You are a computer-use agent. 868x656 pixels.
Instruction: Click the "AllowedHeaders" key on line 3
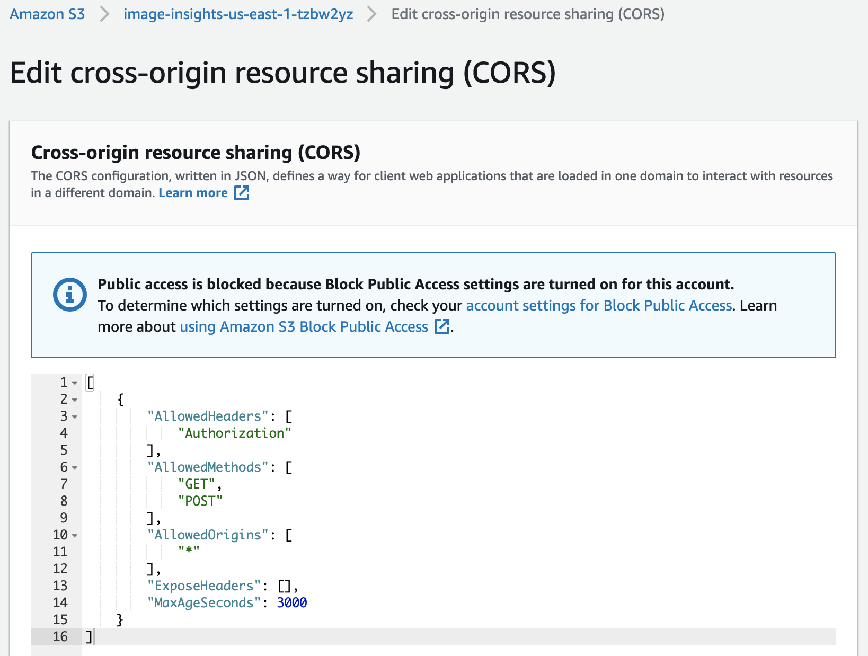tap(208, 416)
